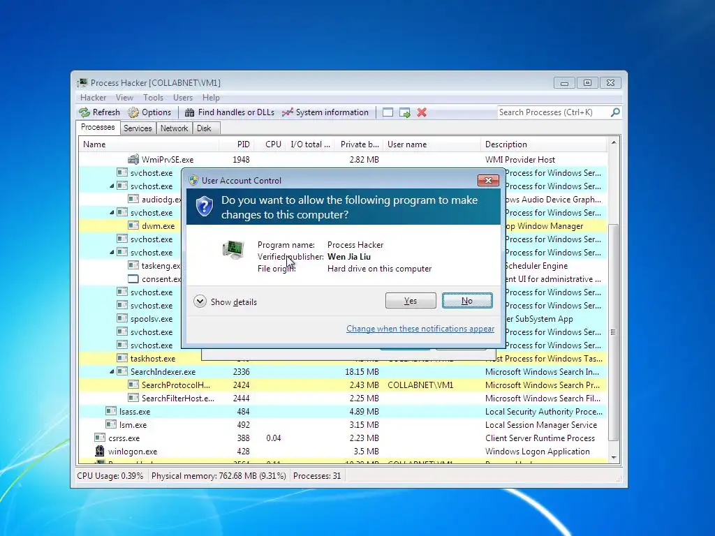This screenshot has width=715, height=536.
Task: Click Microsoft Windows Search Pr... description cell
Action: click(542, 385)
